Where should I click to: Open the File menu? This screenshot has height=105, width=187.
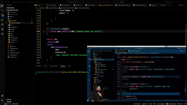click(5, 2)
